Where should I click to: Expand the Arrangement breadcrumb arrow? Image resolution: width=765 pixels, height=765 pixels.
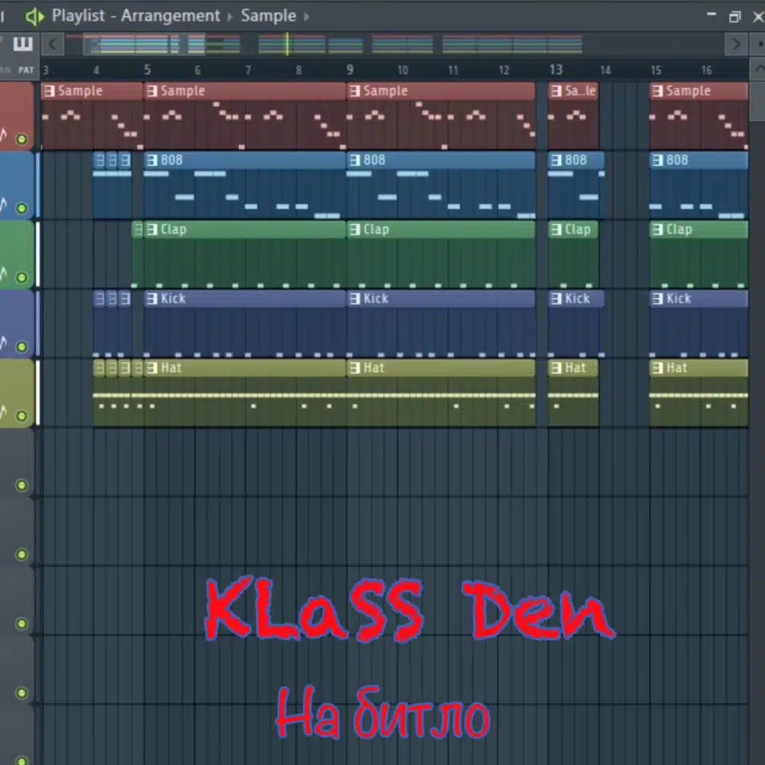[230, 17]
